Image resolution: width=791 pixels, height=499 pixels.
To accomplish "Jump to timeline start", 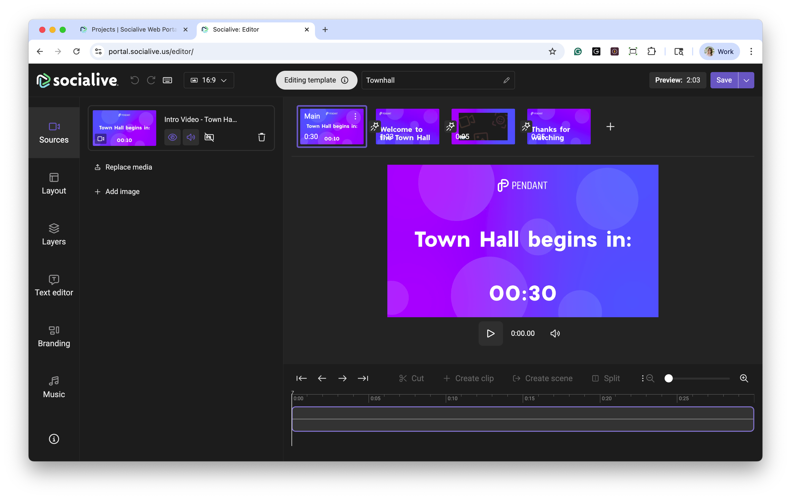I will pyautogui.click(x=301, y=378).
